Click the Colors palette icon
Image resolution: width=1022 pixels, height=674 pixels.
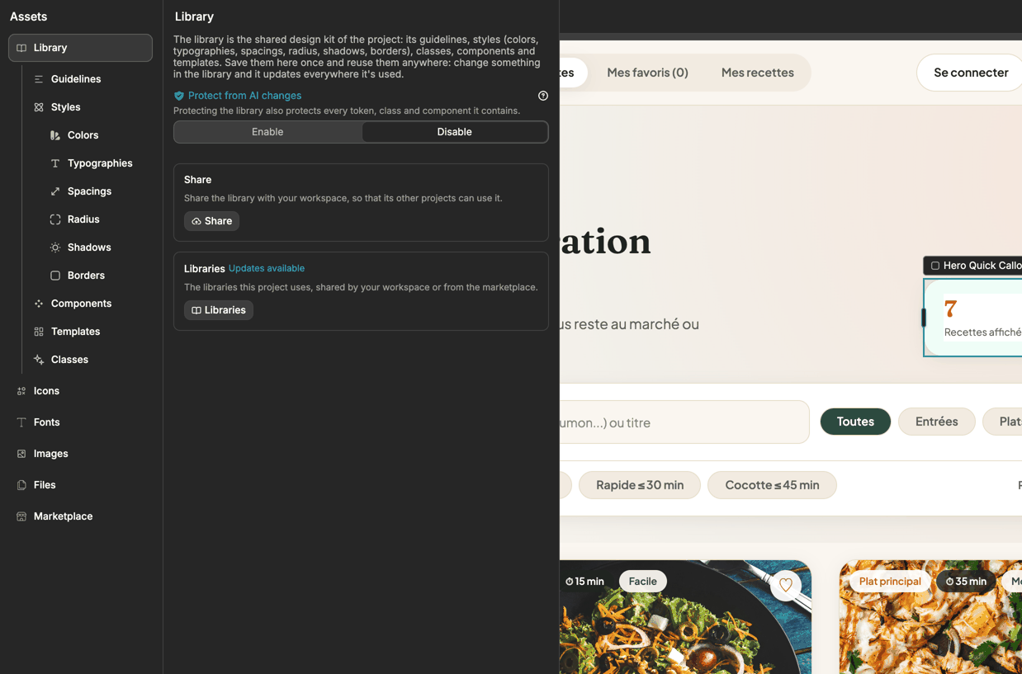coord(55,135)
